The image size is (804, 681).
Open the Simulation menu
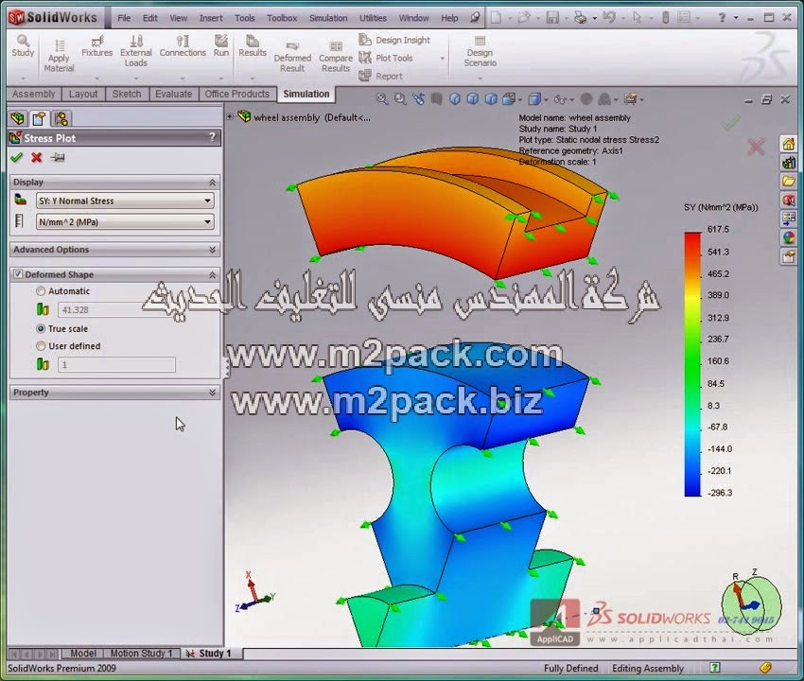click(x=328, y=18)
